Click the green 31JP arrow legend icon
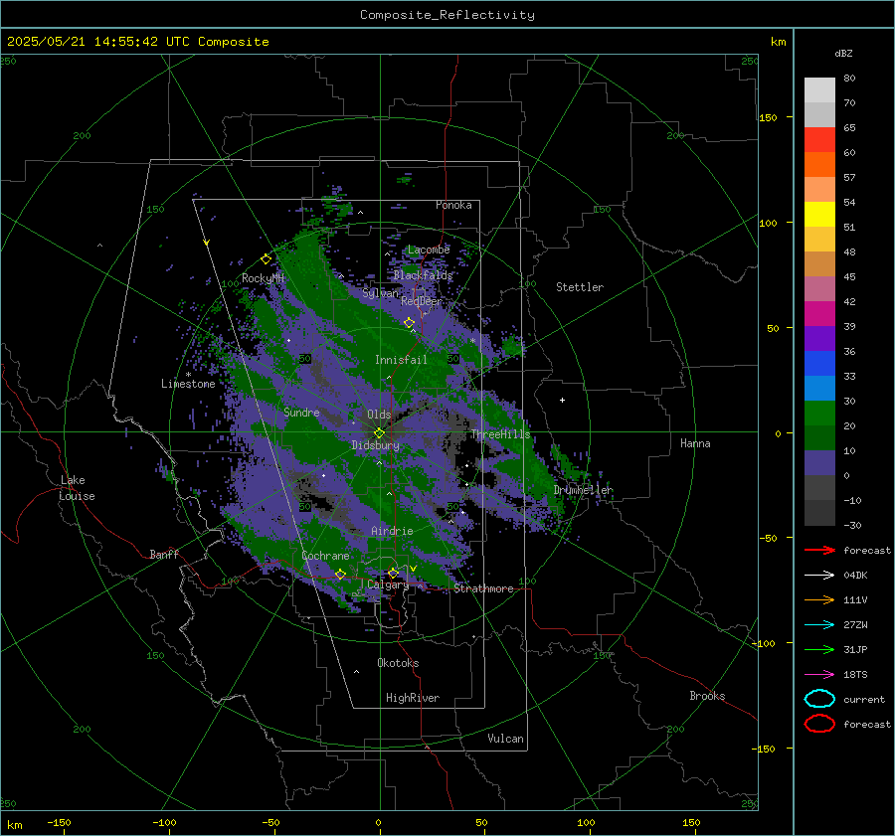This screenshot has width=895, height=836. coord(819,649)
